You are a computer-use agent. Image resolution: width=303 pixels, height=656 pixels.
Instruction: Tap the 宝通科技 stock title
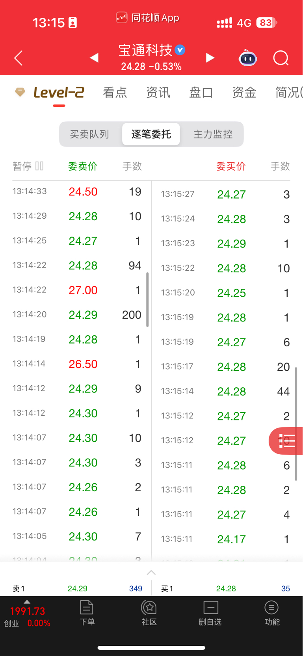pos(146,50)
